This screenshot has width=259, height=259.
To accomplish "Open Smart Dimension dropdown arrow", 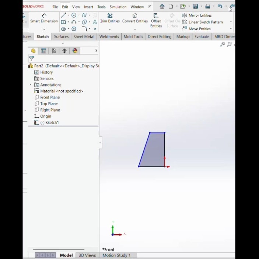I will tap(44, 29).
